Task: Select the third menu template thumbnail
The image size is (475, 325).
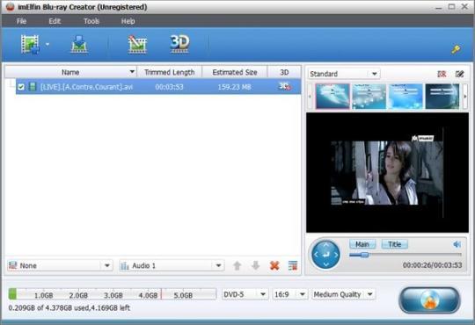Action: (x=406, y=97)
